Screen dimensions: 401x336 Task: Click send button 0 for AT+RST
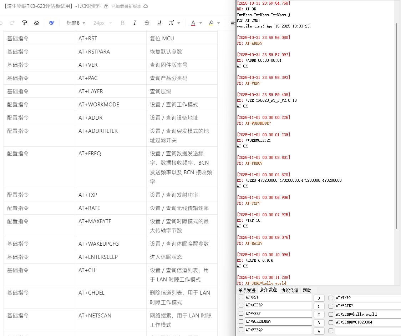coord(319,298)
